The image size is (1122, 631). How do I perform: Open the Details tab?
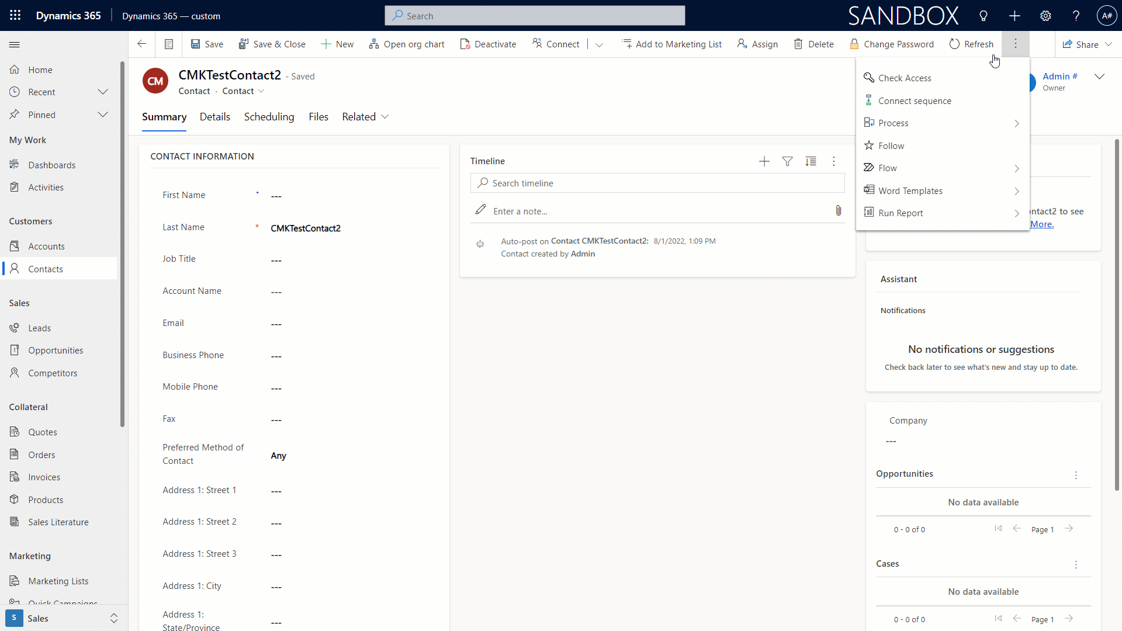point(215,116)
